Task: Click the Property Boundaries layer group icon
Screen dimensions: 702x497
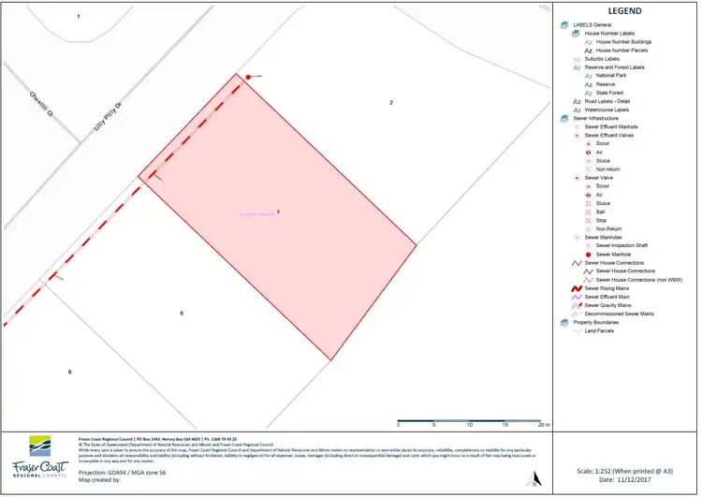Action: [563, 322]
